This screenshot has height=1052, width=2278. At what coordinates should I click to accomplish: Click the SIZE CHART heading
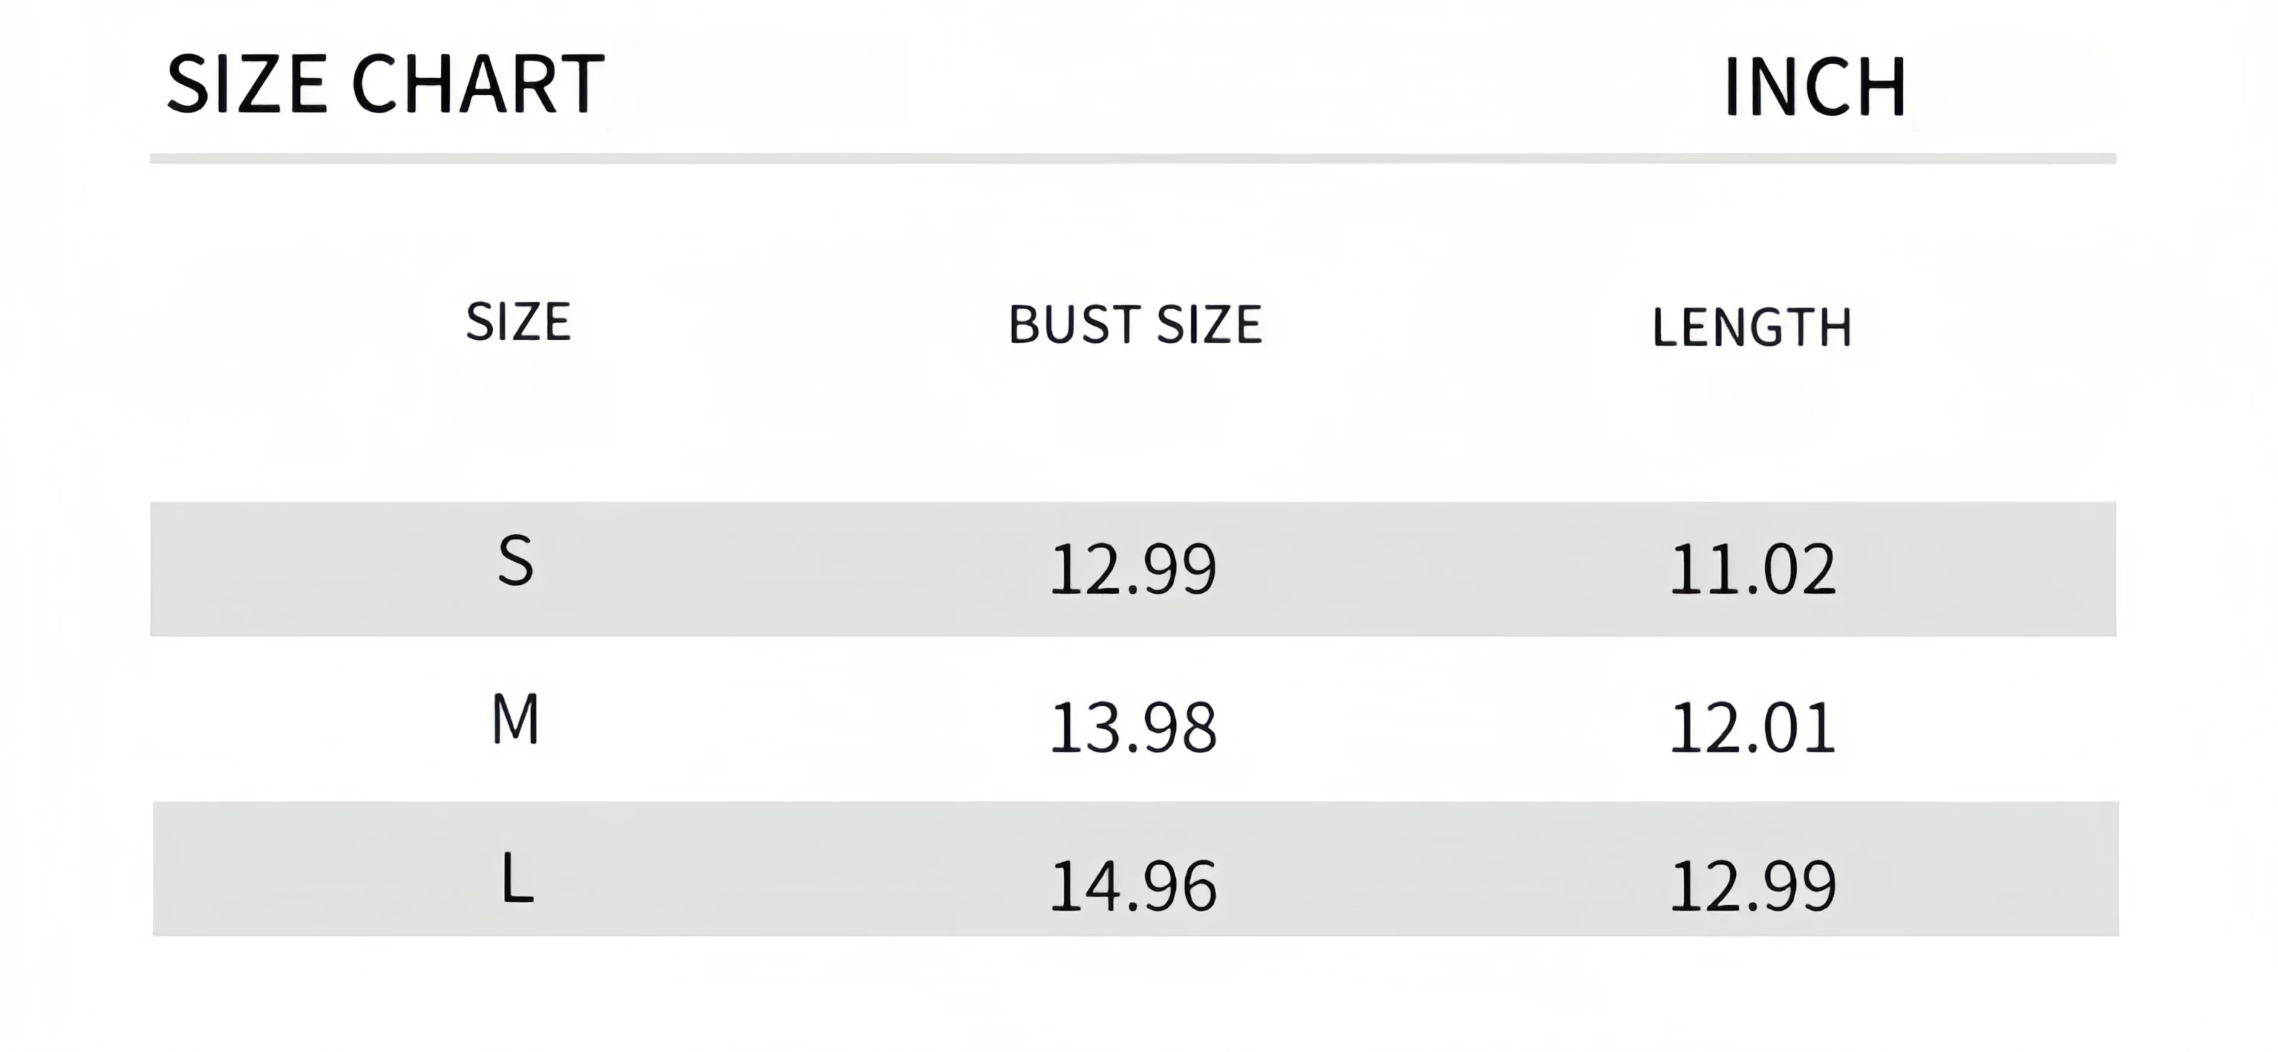point(386,84)
